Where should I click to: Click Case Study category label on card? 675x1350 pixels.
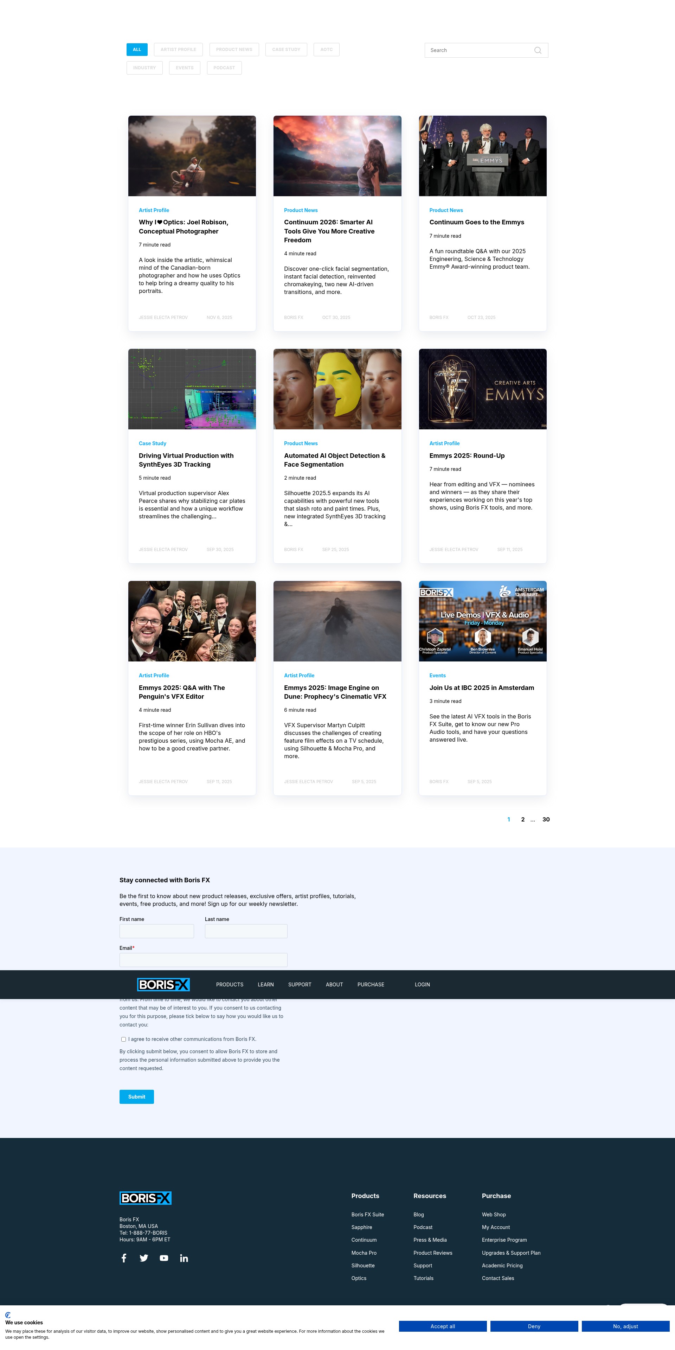(x=153, y=444)
